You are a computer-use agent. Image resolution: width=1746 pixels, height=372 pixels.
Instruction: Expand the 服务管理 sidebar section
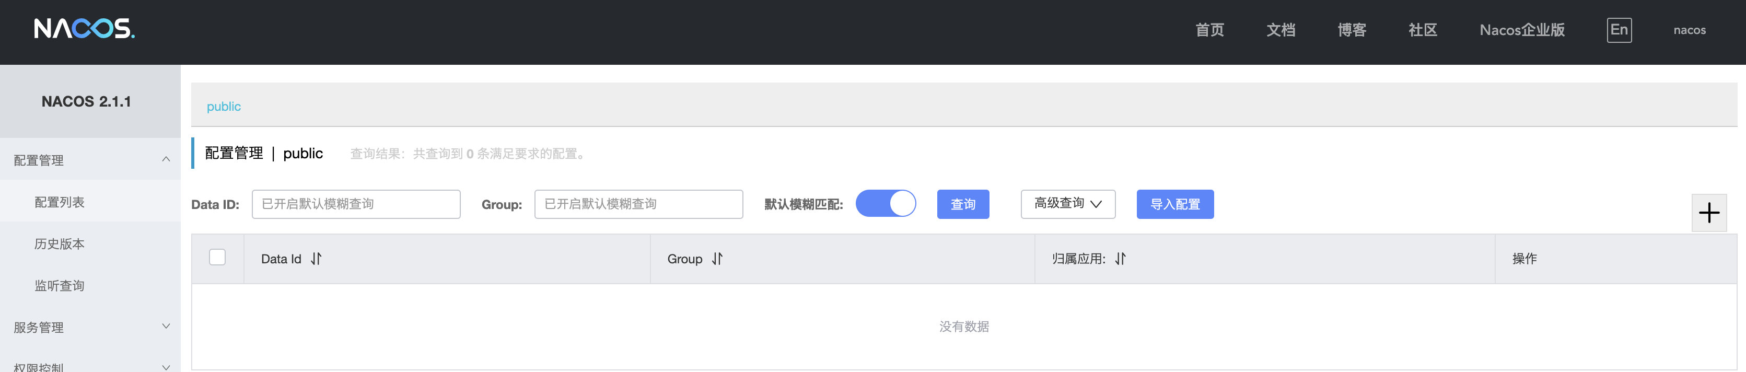[90, 327]
